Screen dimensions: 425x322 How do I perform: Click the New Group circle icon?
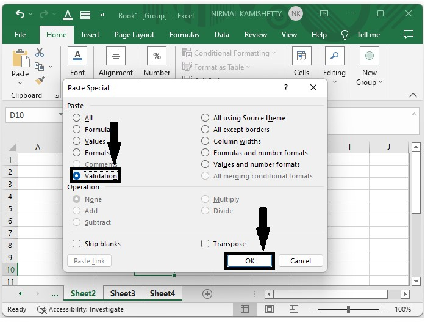(369, 56)
